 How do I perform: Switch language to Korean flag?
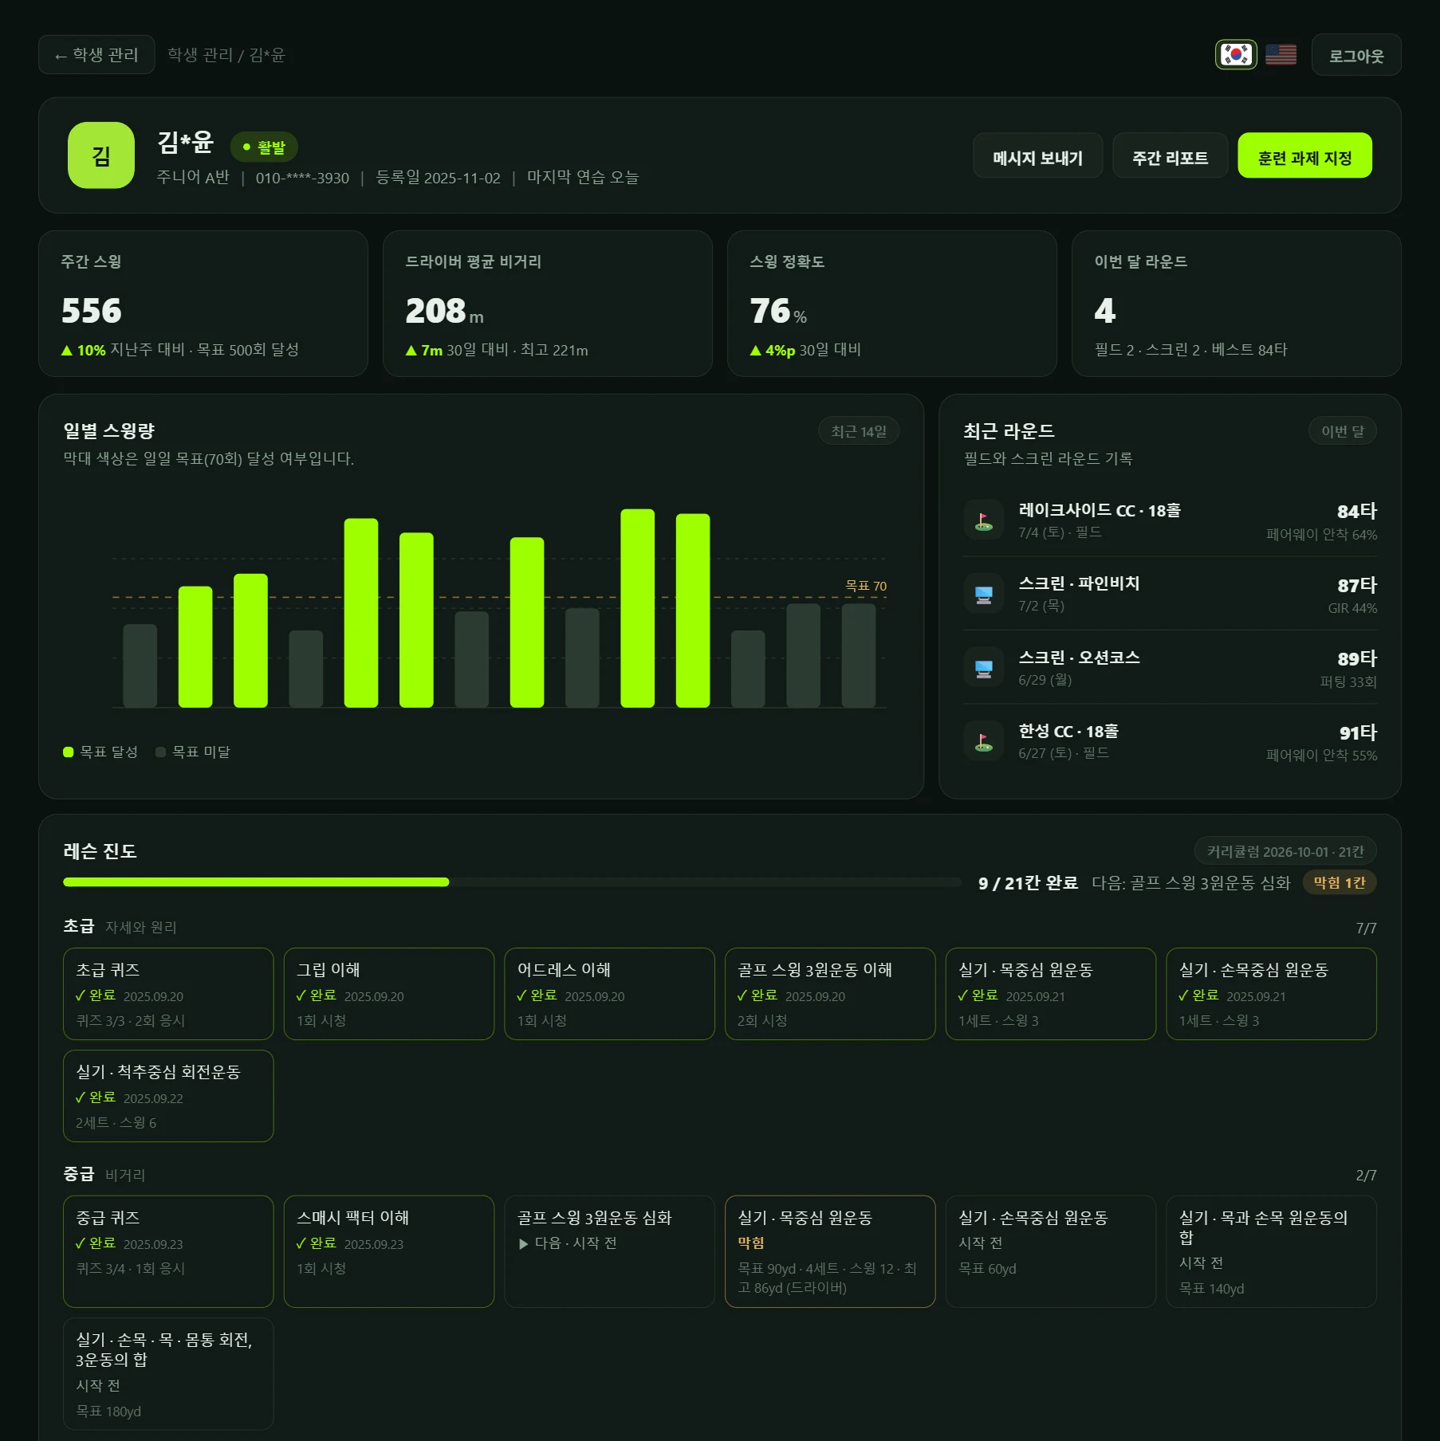1236,54
